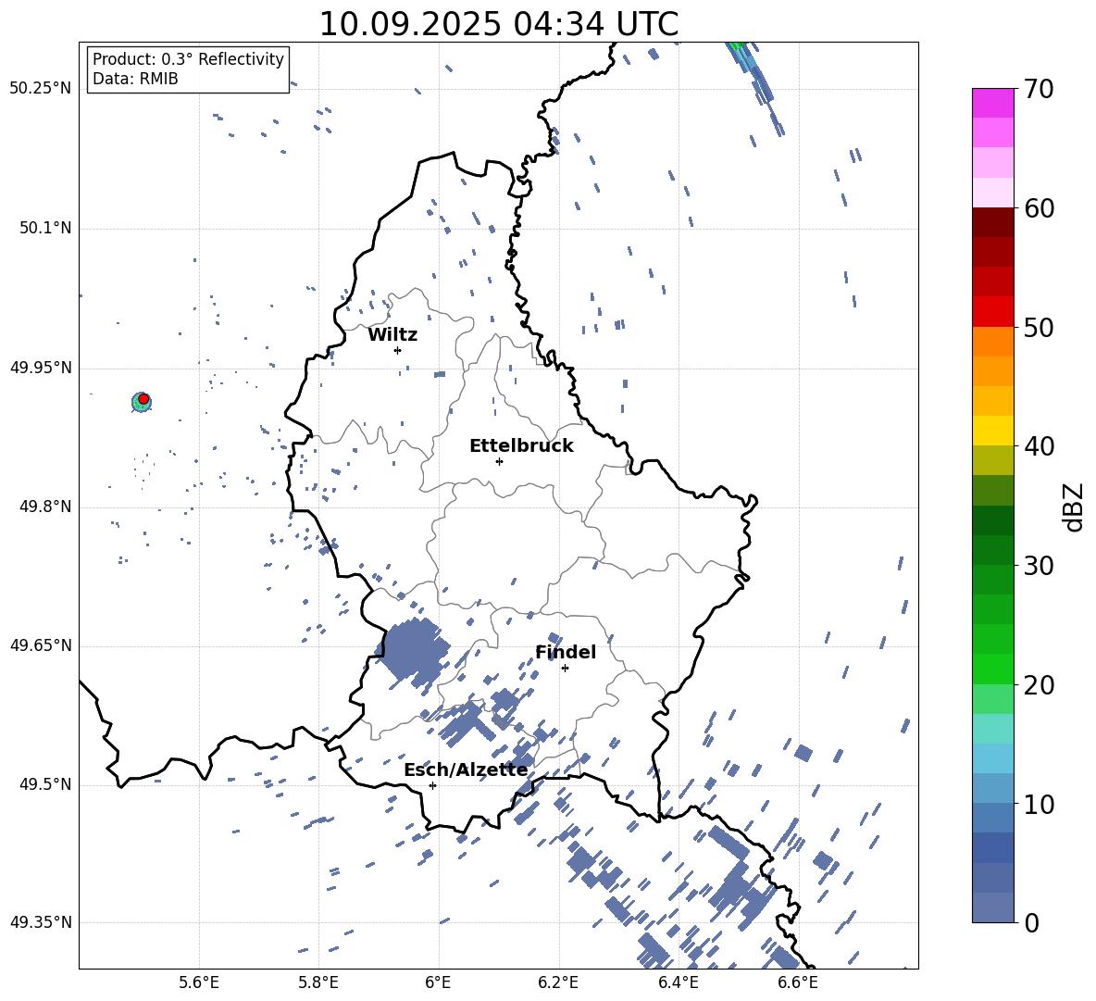Click the Esch/Alzette location cross marker
The image size is (1096, 1001).
click(432, 785)
